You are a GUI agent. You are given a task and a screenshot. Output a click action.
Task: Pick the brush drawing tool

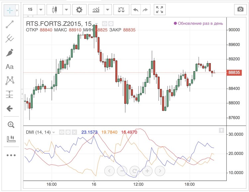pos(10,53)
